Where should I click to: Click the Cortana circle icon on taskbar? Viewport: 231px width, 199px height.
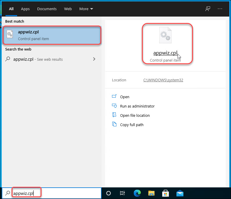click(x=109, y=193)
